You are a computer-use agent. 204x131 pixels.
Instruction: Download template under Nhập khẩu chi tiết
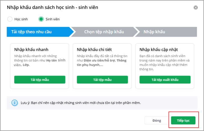pyautogui.click(x=102, y=79)
